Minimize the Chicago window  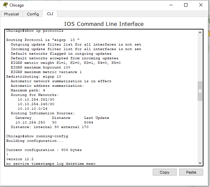171,5
